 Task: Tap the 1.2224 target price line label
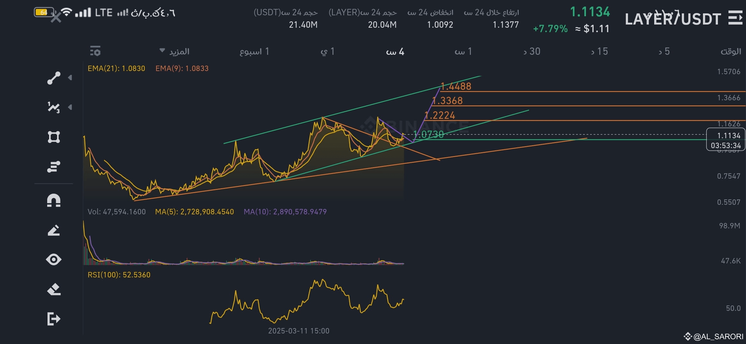pos(440,115)
